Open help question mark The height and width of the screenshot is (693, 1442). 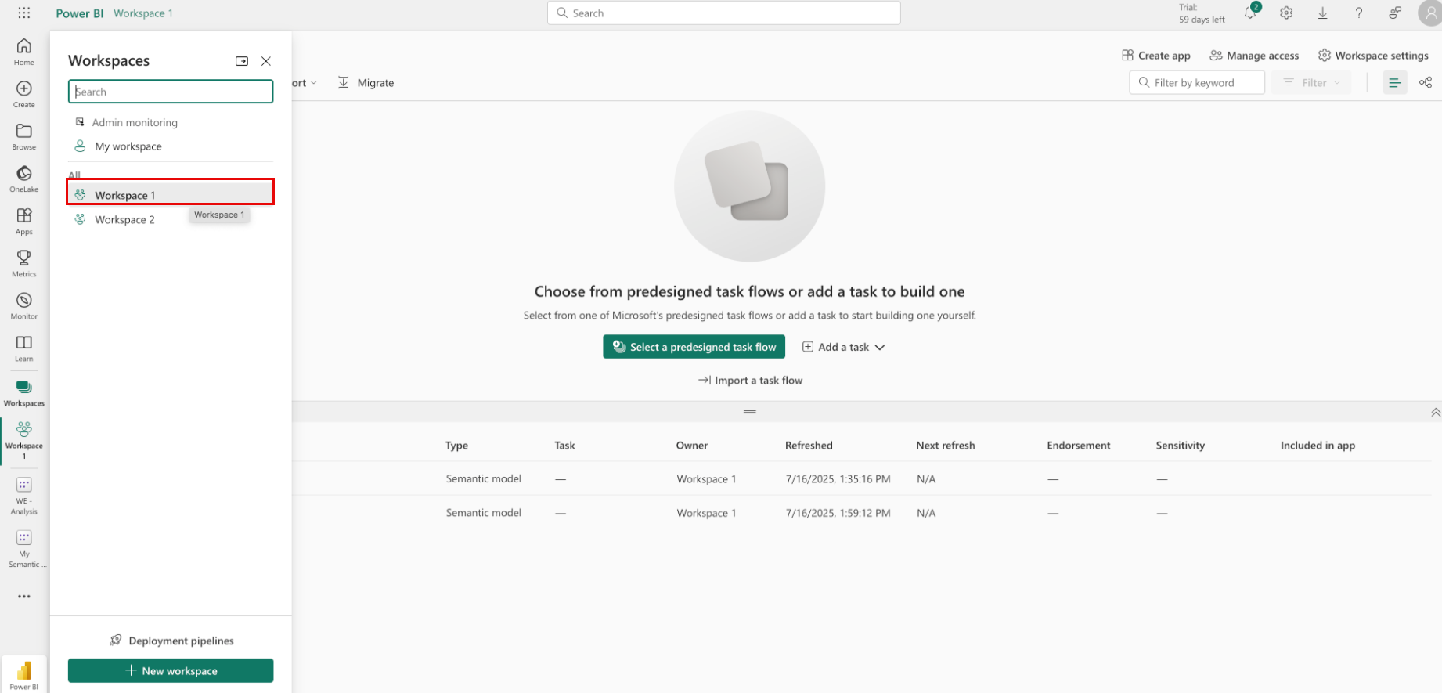point(1359,13)
